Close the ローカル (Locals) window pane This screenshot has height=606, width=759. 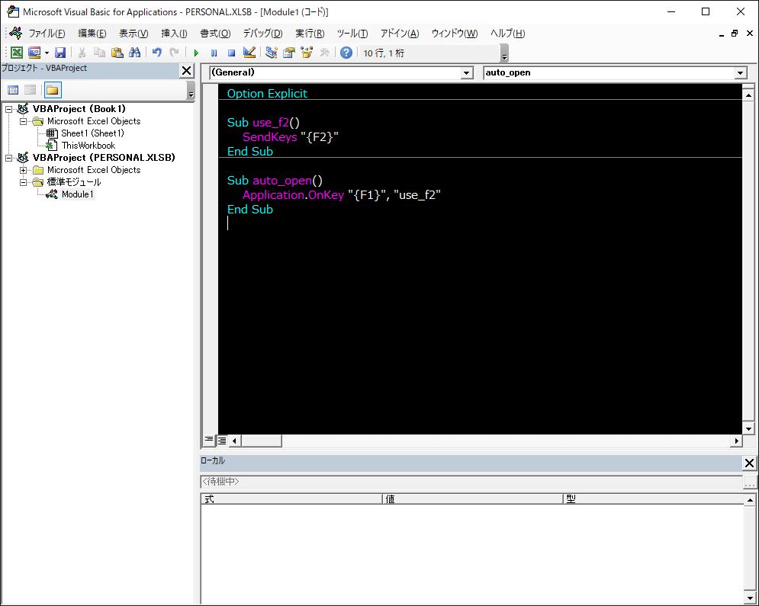[748, 463]
